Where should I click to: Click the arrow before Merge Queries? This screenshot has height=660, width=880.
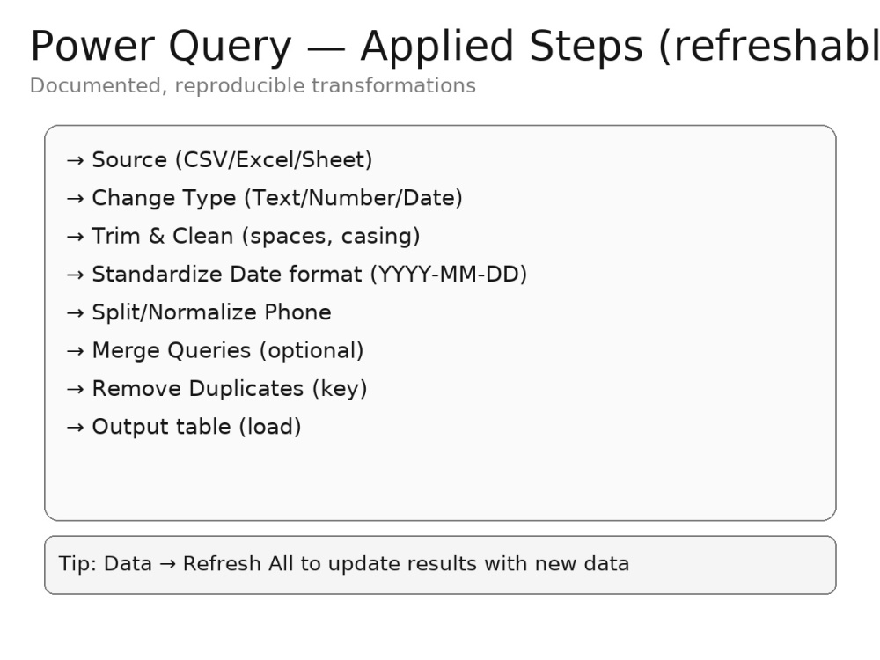coord(75,351)
